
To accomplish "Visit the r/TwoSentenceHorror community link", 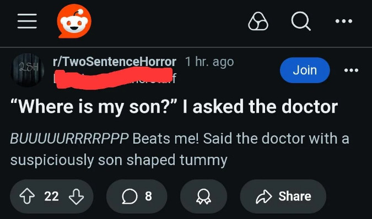I will tap(114, 62).
